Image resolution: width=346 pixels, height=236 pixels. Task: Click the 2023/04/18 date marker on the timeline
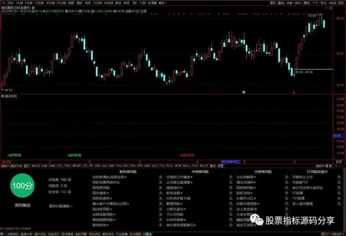pyautogui.click(x=230, y=162)
